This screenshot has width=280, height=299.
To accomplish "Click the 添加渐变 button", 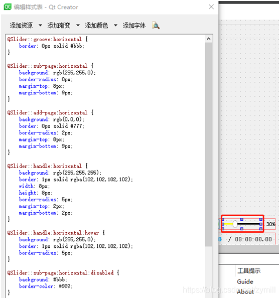I will coord(59,25).
